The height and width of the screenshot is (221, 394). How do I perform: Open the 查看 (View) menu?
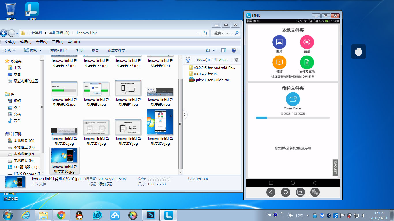click(x=42, y=42)
